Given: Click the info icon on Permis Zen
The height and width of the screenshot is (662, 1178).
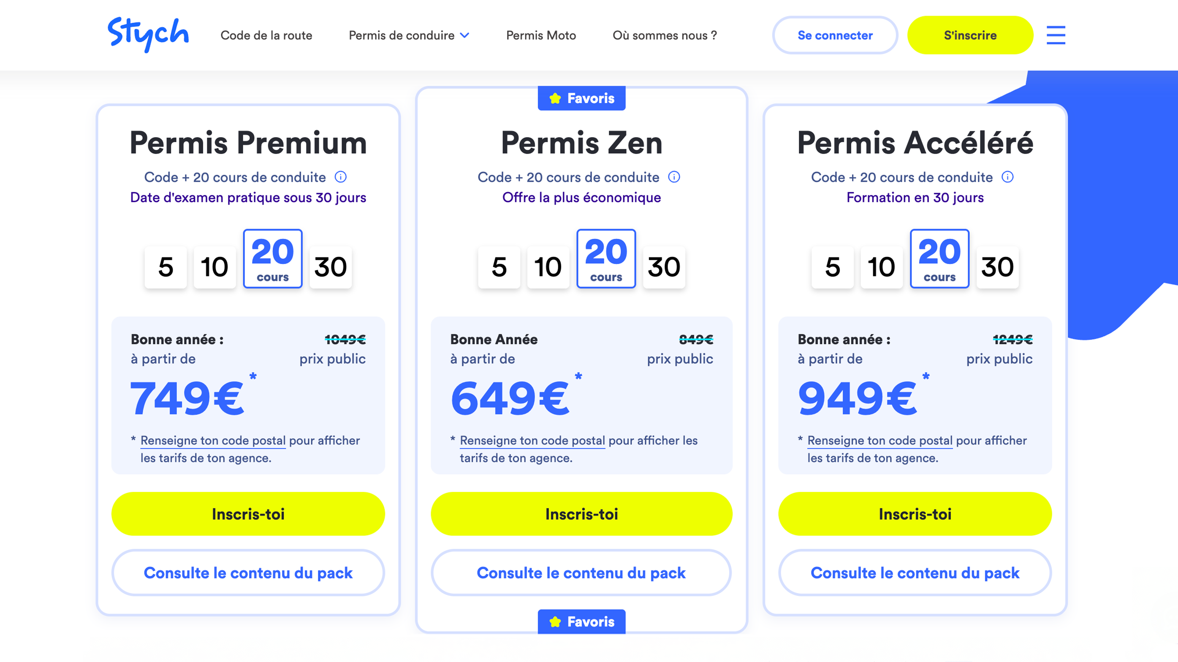Looking at the screenshot, I should [675, 177].
